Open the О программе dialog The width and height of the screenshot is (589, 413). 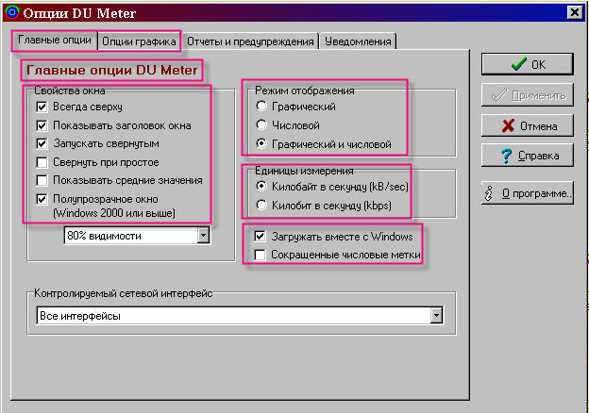(528, 193)
